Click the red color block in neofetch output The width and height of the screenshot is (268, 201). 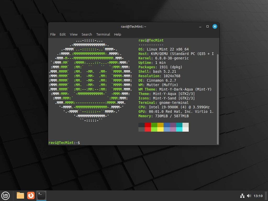click(148, 125)
